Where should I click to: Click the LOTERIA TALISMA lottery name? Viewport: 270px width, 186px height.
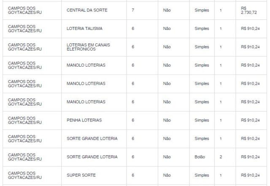[x=84, y=29]
